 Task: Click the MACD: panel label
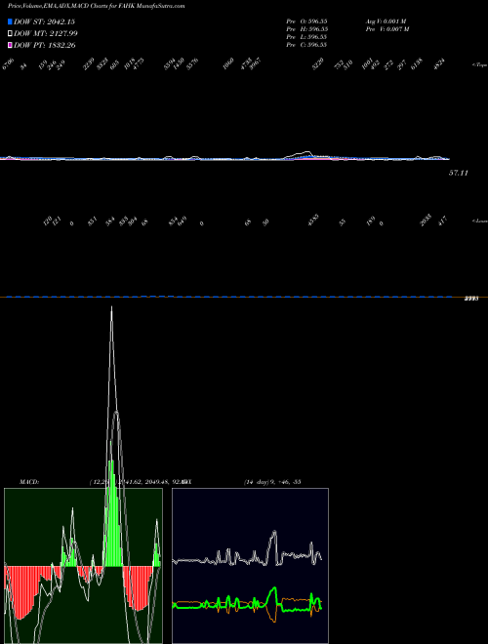click(28, 482)
